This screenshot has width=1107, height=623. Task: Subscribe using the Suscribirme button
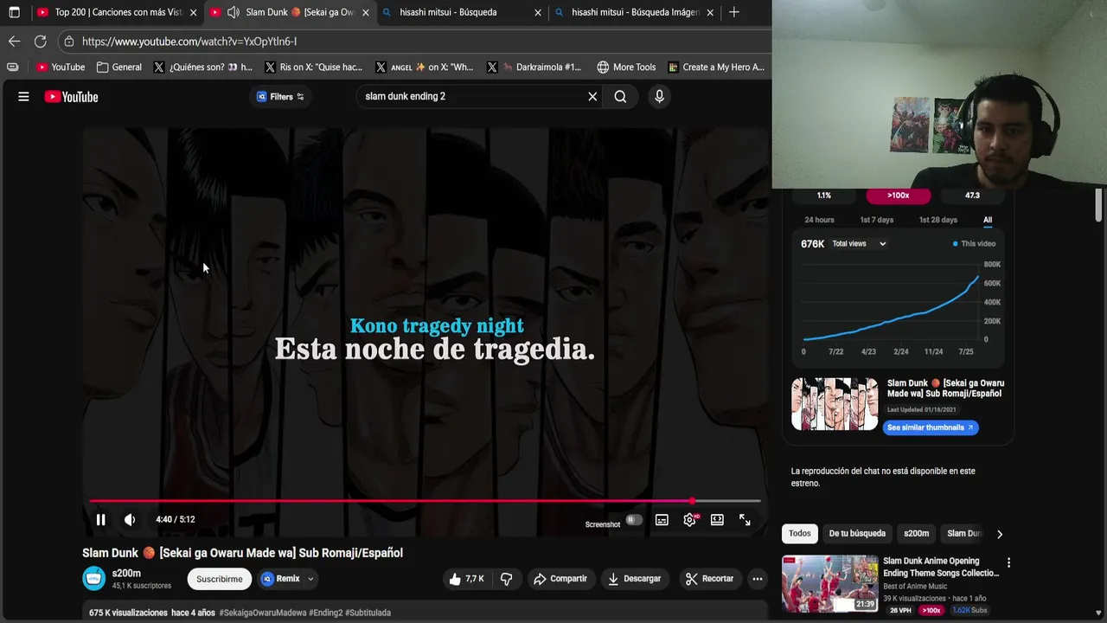(x=219, y=579)
